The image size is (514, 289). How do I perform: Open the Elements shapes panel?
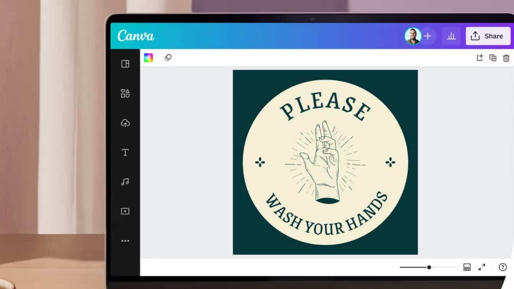tap(125, 93)
